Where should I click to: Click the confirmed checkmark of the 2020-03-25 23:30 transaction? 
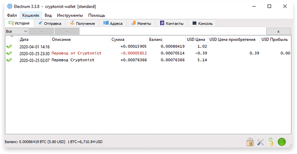point(9,53)
